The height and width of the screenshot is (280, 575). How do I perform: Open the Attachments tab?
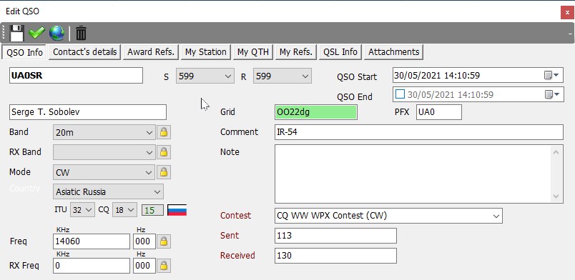click(x=393, y=52)
